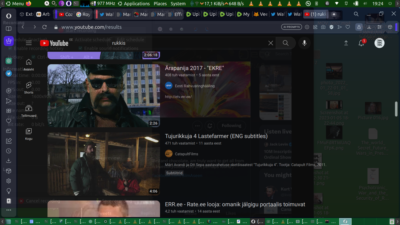Launch Firefox from the top panel
Screen dimensions: 400x225
pos(28,3)
